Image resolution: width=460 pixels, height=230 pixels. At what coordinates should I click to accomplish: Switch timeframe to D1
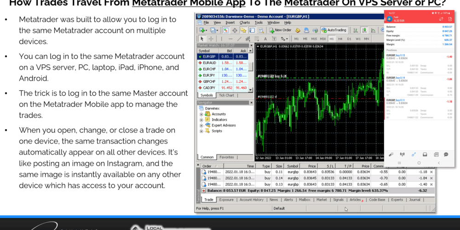click(349, 39)
